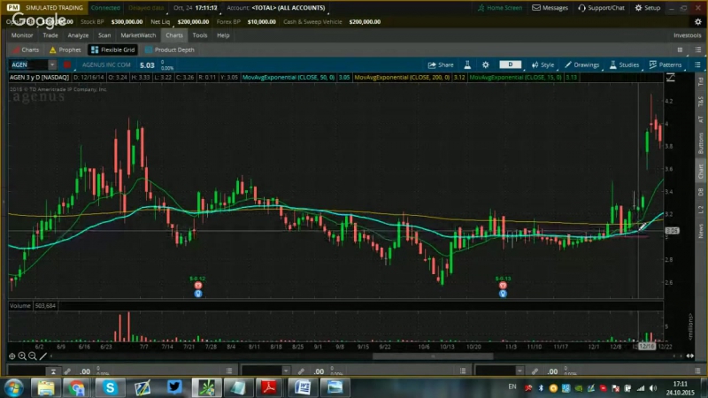Click the July earnings phone marker
Screen dimensions: 708x398
197,285
